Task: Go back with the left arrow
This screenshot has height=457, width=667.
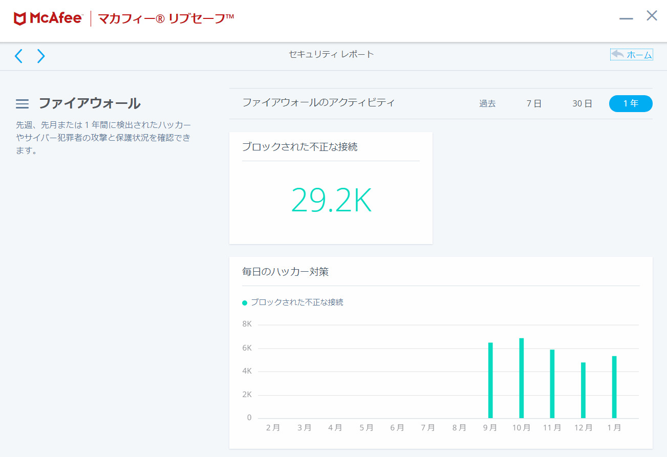Action: pyautogui.click(x=19, y=56)
